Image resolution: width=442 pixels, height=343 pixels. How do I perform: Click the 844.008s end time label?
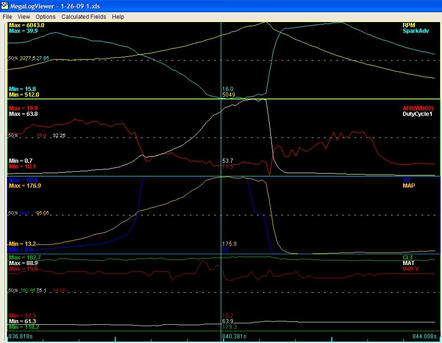(425, 336)
